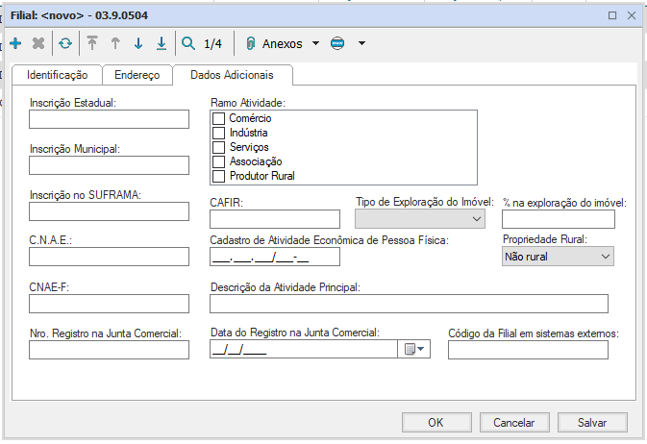647x444 pixels.
Task: Jump to last record arrow icon
Action: click(162, 43)
